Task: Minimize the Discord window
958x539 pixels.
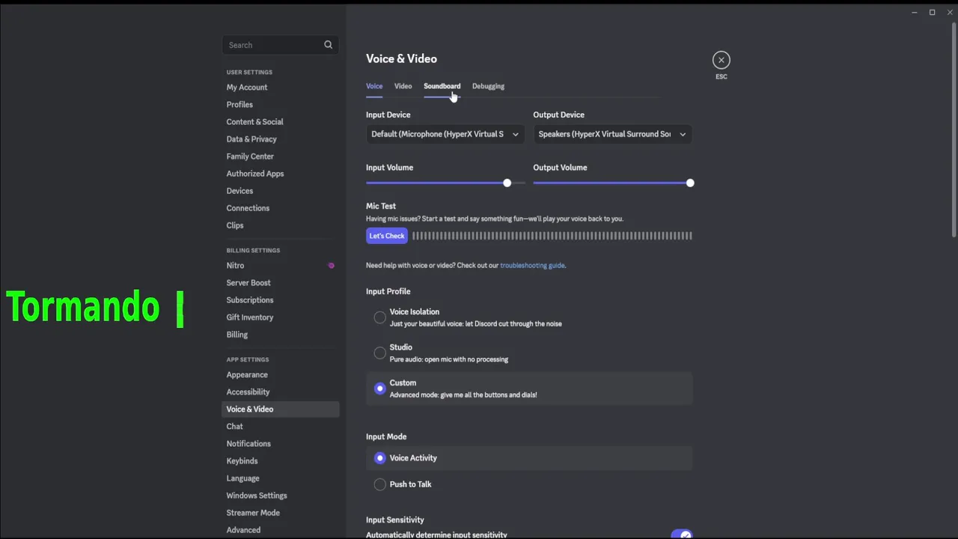Action: point(914,12)
